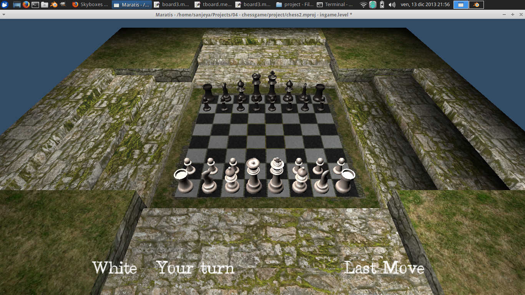Switch to the Skyboxes Firefox window
This screenshot has height=295, width=525.
click(x=90, y=5)
